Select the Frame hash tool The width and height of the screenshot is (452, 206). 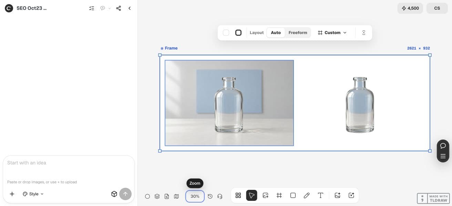click(279, 195)
